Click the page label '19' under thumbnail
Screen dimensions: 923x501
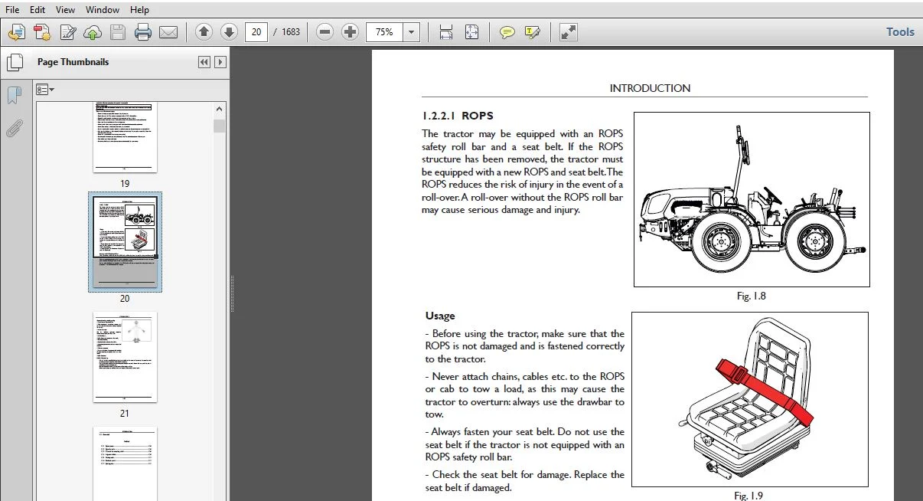(x=125, y=184)
